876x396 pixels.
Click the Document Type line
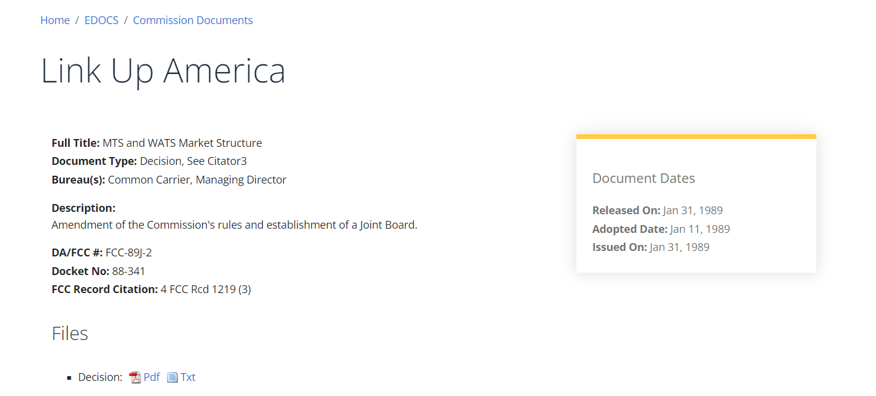pyautogui.click(x=149, y=161)
